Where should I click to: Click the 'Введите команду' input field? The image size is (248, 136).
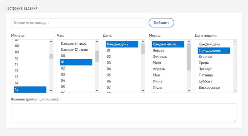point(78,23)
